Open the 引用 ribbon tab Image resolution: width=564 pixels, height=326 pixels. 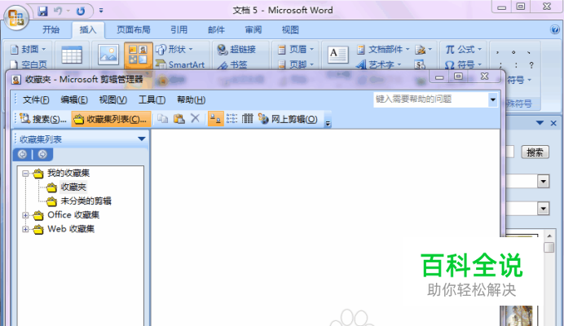178,29
